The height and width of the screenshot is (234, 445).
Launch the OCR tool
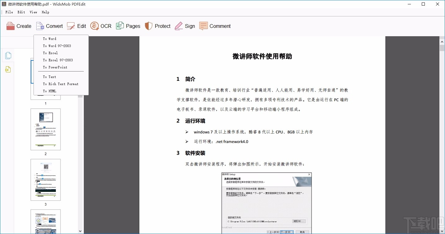101,26
